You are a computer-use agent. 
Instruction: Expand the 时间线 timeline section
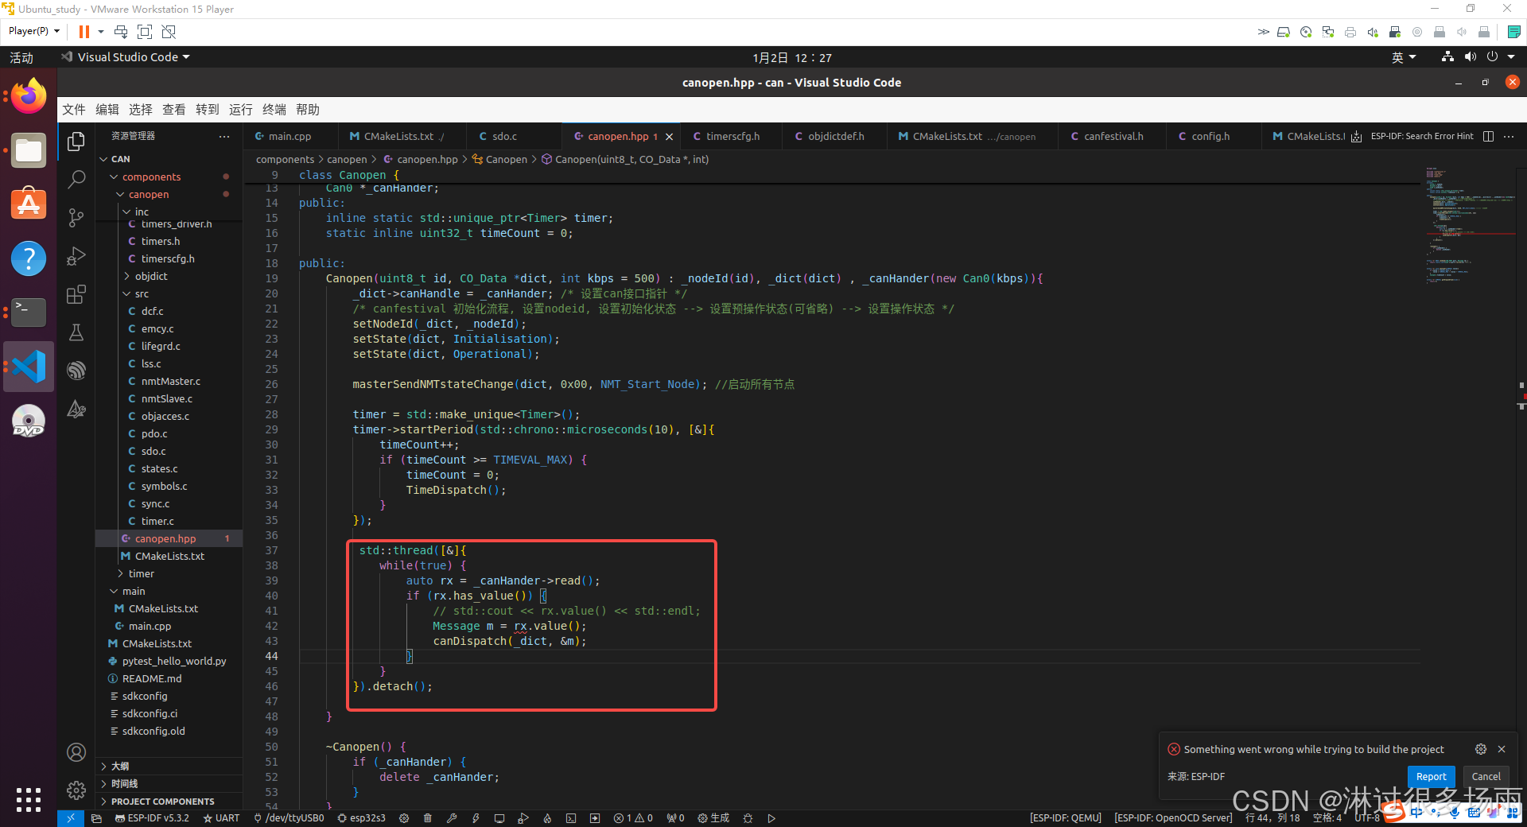(x=169, y=783)
